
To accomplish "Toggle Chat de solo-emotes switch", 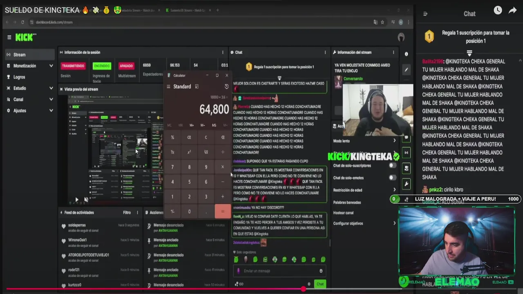I will pos(393,178).
